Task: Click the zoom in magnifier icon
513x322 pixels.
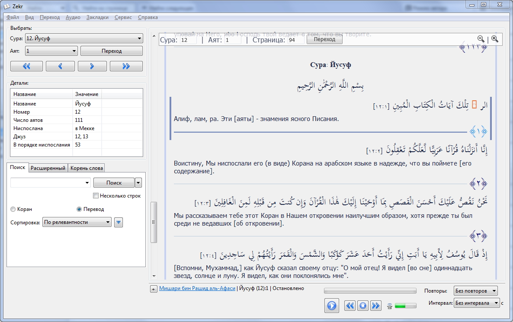Action: point(495,39)
